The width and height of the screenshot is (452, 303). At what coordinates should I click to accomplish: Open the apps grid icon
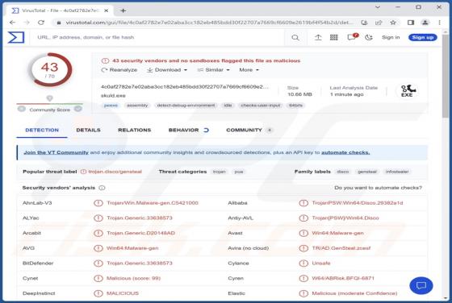coord(334,37)
